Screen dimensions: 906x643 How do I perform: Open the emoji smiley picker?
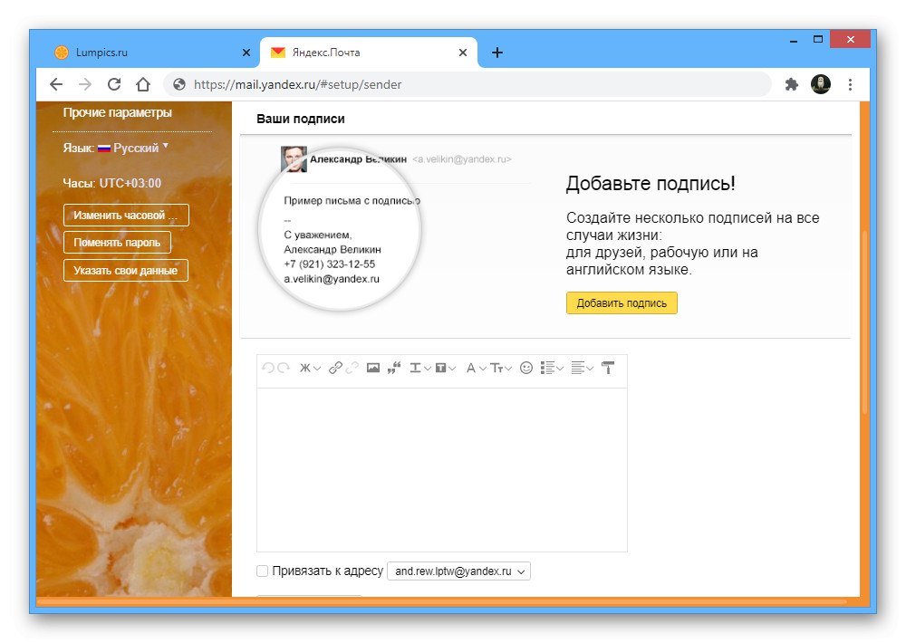tap(525, 368)
